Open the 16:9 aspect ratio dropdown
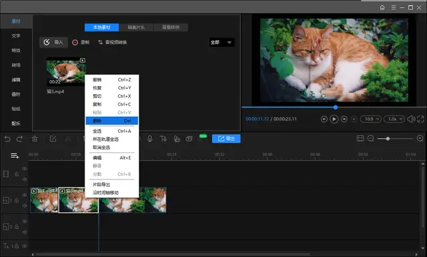Screen dimensions: 427x257 pyautogui.click(x=371, y=119)
